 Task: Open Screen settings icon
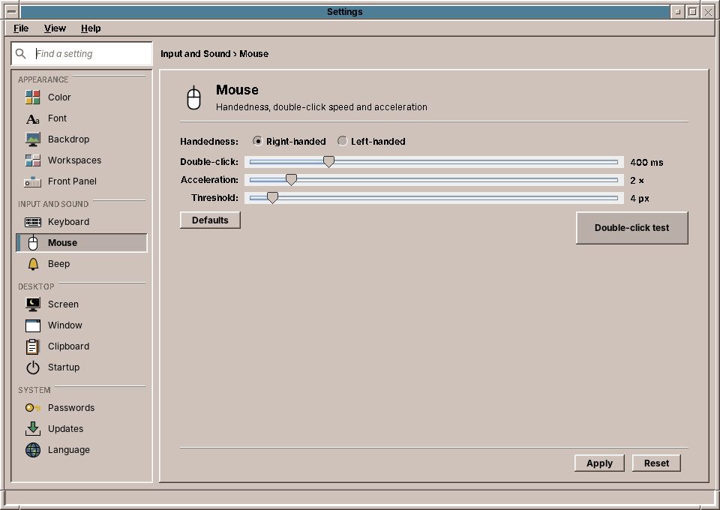point(32,304)
